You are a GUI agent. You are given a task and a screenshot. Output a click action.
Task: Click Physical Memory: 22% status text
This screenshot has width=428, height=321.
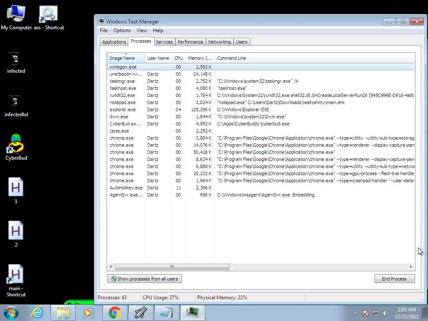(x=222, y=298)
